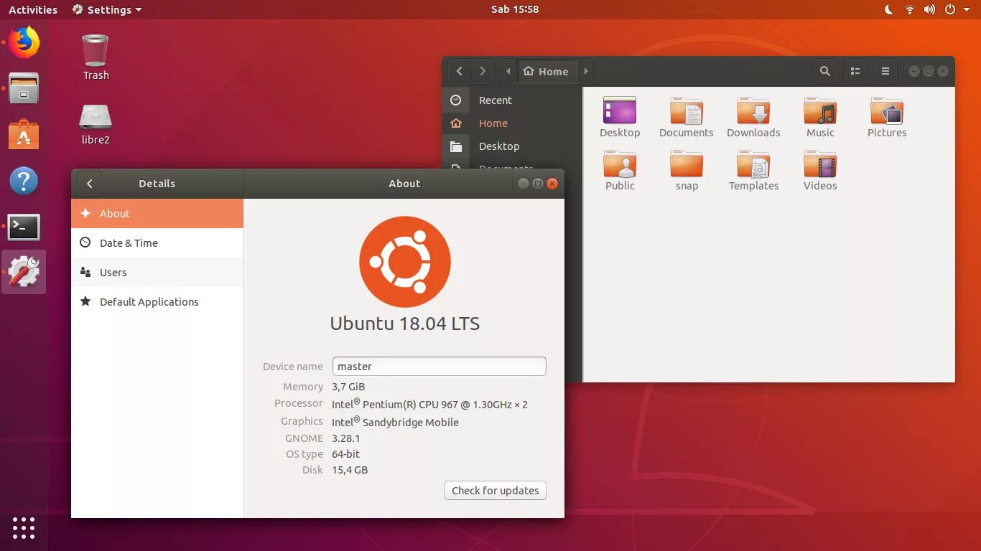Click the Memory value 3,7 GiB
981x551 pixels.
click(x=348, y=387)
